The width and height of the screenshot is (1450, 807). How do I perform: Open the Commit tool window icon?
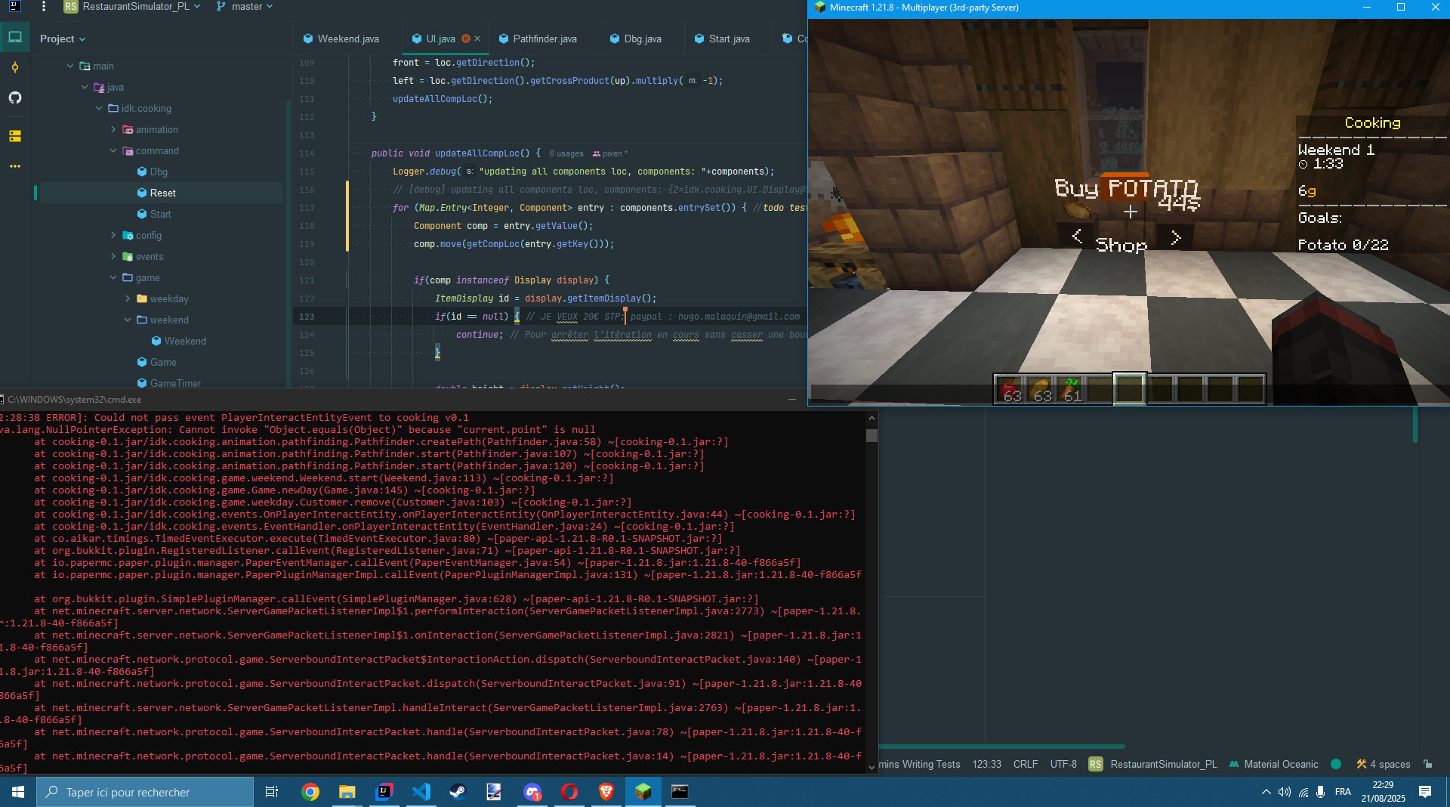[15, 68]
